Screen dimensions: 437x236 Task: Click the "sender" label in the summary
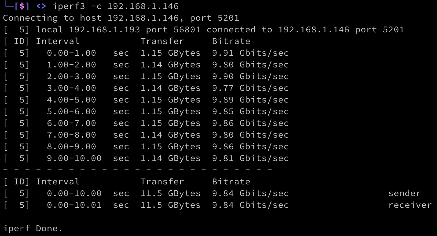(404, 193)
